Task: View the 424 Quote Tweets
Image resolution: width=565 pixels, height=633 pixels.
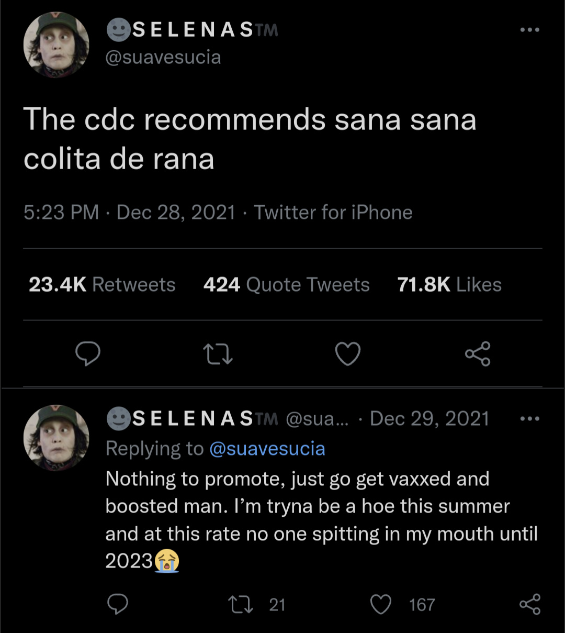Action: 286,285
